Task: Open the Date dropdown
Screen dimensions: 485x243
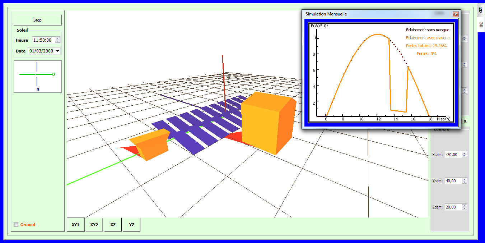Action: point(58,51)
